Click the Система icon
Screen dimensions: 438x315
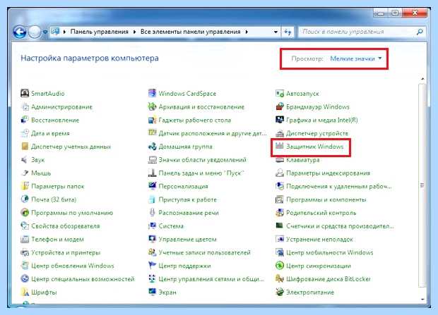152,226
